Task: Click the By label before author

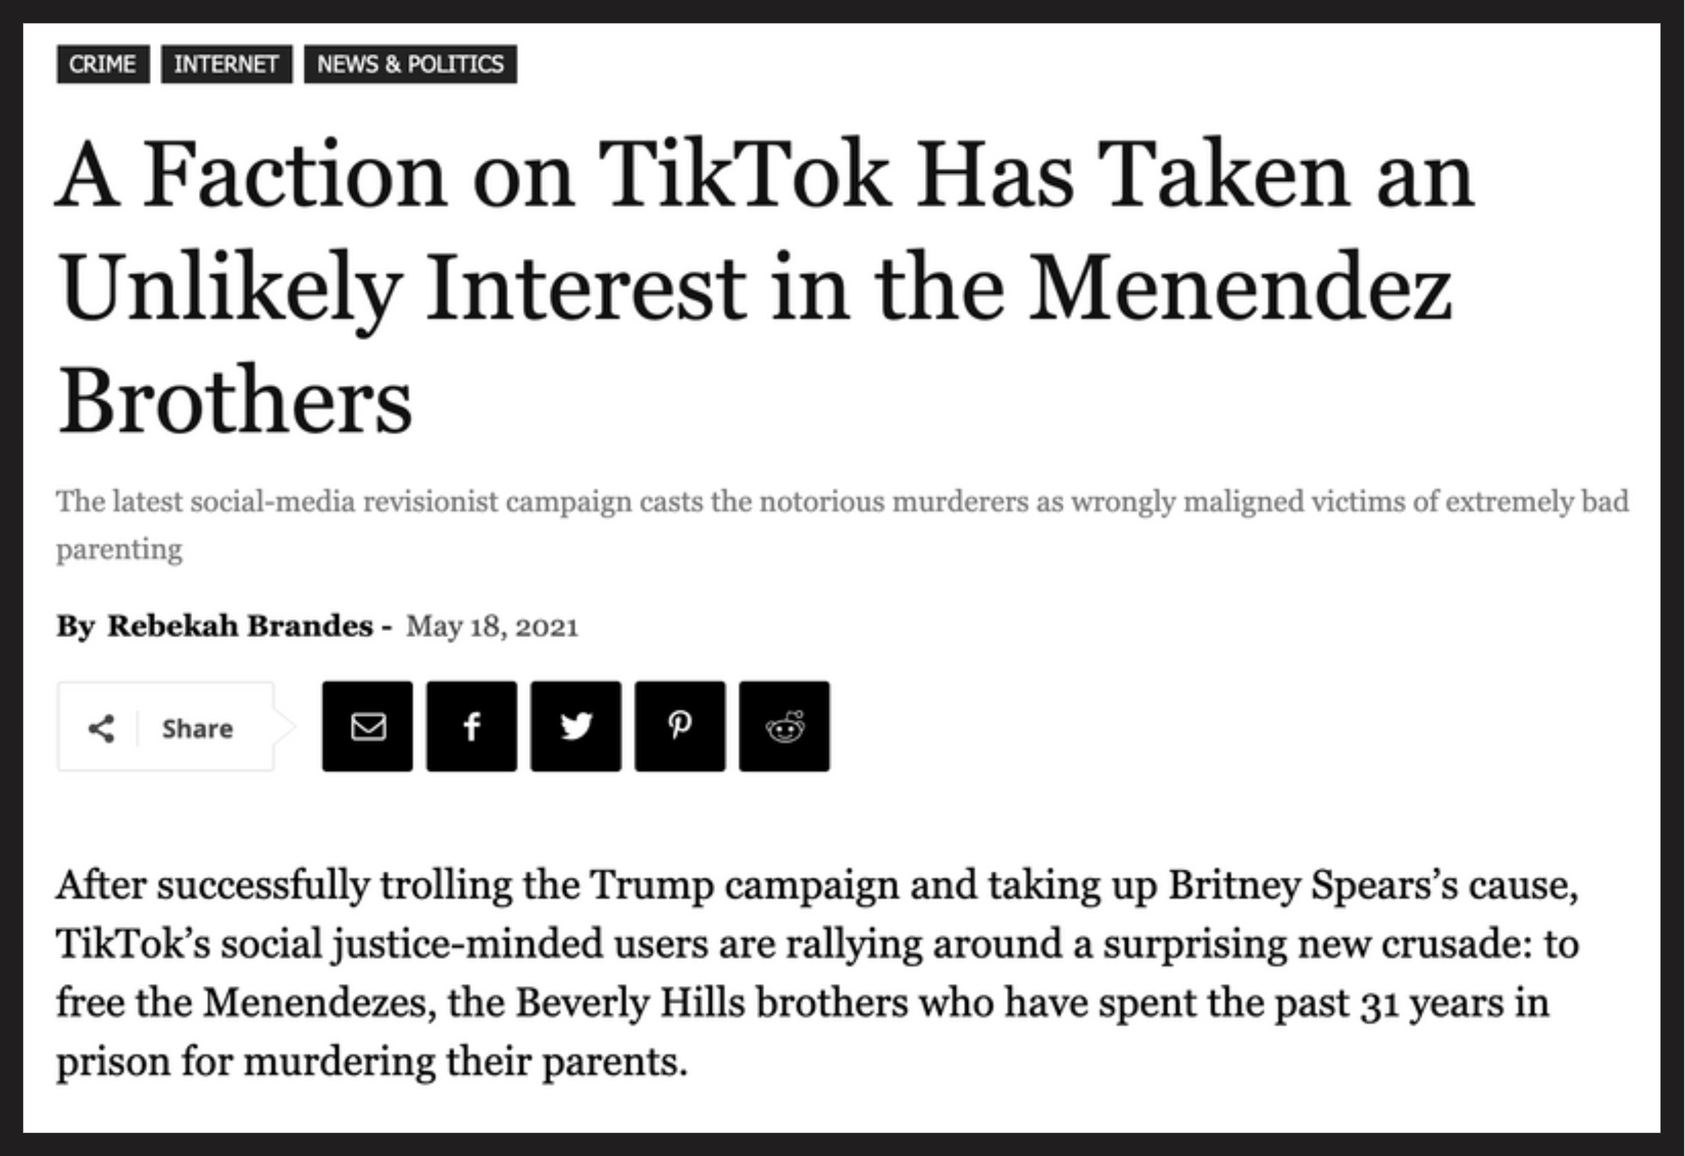Action: pyautogui.click(x=76, y=626)
